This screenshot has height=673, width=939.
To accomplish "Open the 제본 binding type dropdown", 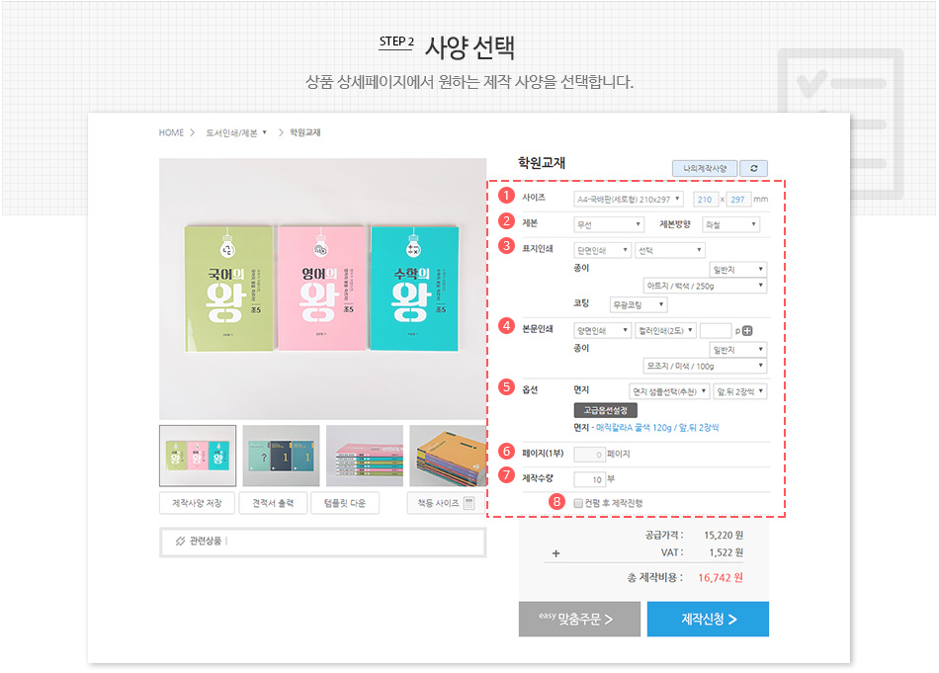I will pos(609,224).
